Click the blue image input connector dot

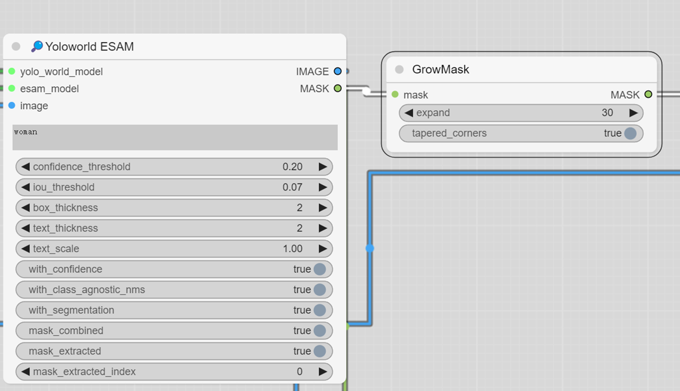click(x=12, y=106)
